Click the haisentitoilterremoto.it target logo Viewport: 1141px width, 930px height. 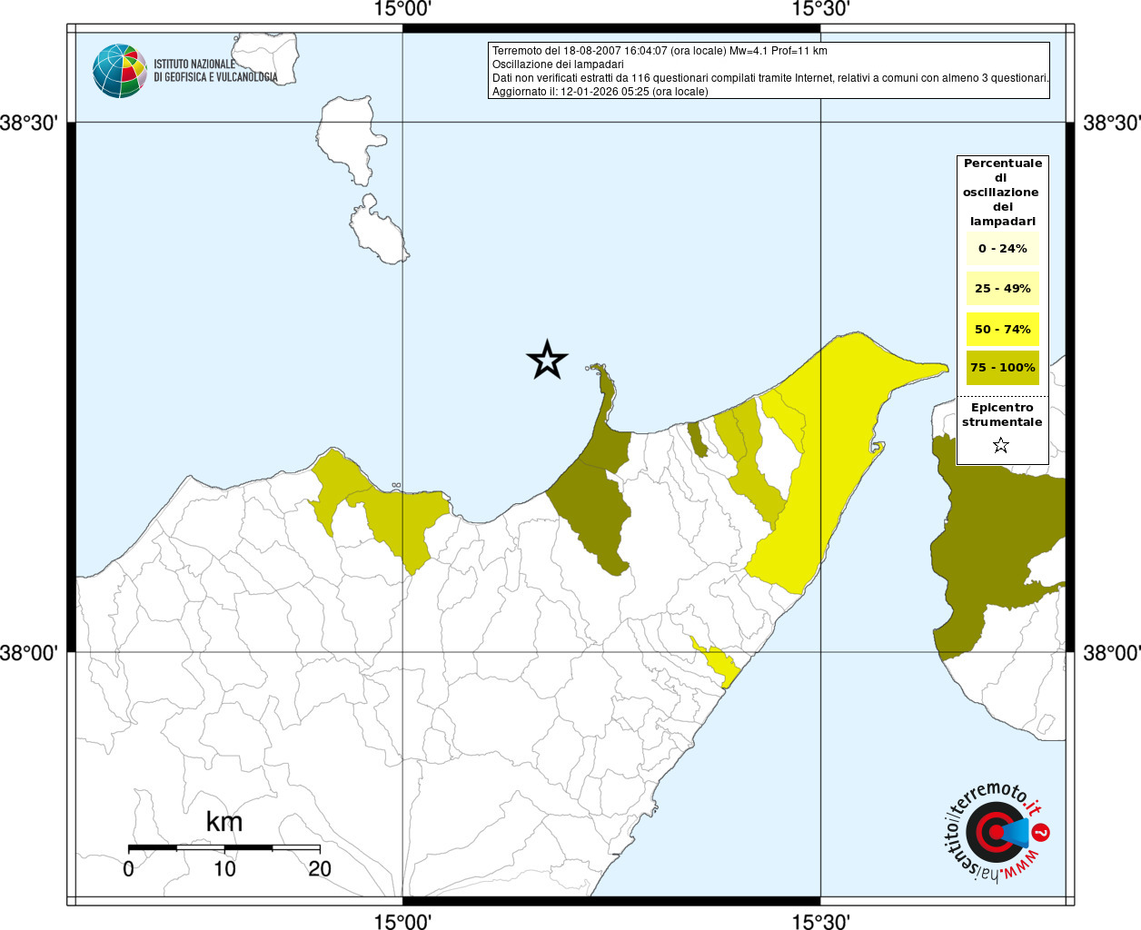click(x=995, y=832)
